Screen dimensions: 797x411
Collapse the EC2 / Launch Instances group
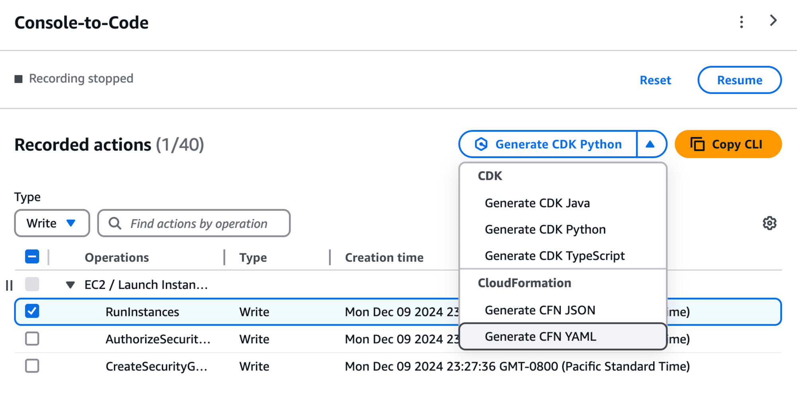tap(70, 285)
